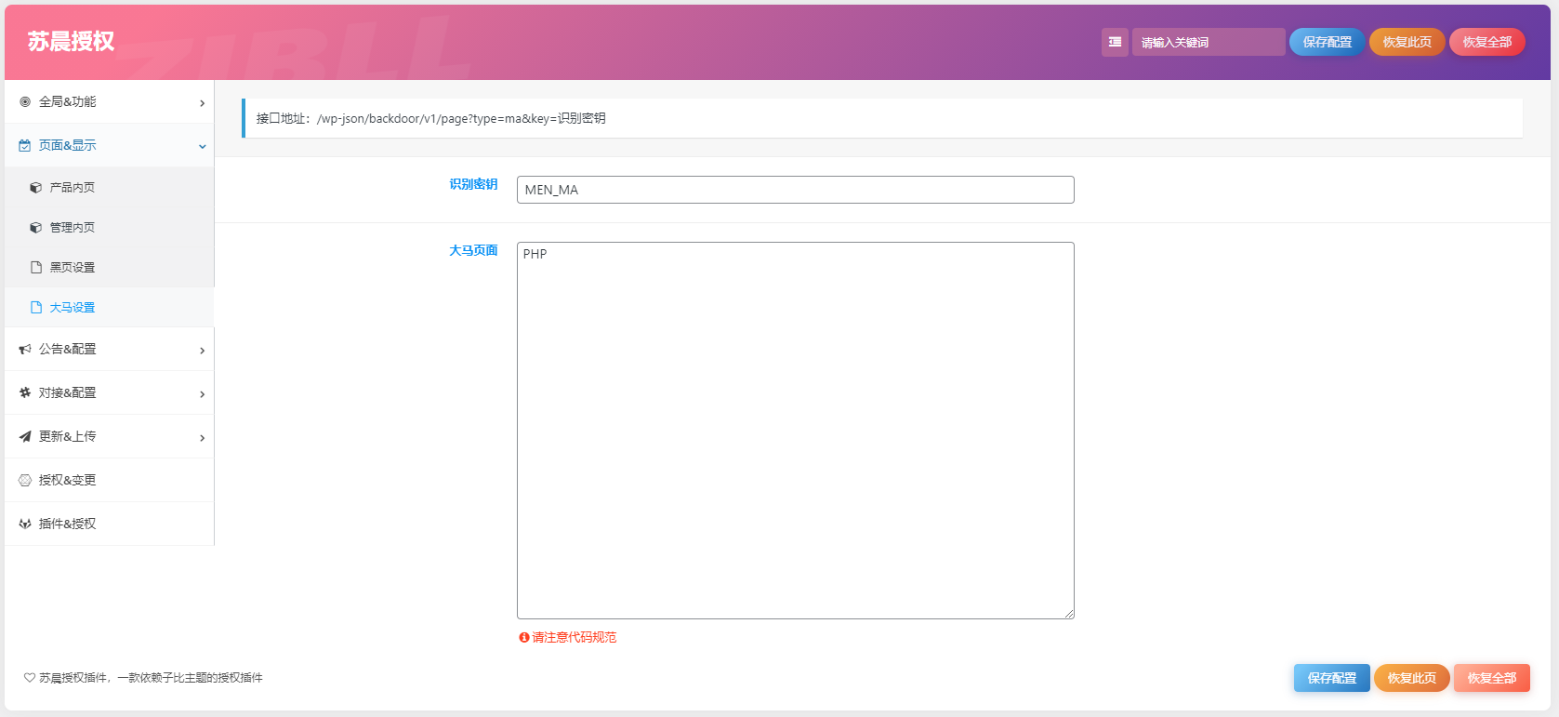Open the 管理内页 submenu item

click(109, 228)
